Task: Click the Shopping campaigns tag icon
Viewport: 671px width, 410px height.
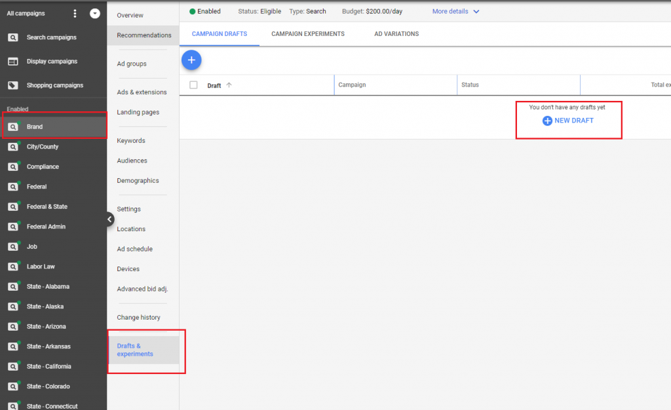Action: tap(13, 86)
